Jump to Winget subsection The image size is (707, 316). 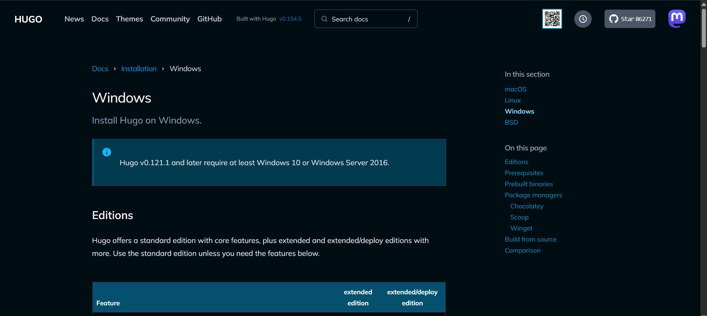[521, 228]
